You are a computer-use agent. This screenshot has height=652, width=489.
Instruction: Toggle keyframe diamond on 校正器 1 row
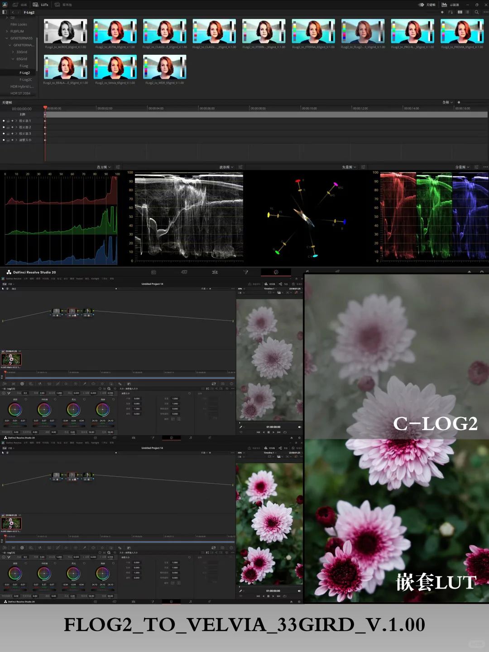coord(12,121)
